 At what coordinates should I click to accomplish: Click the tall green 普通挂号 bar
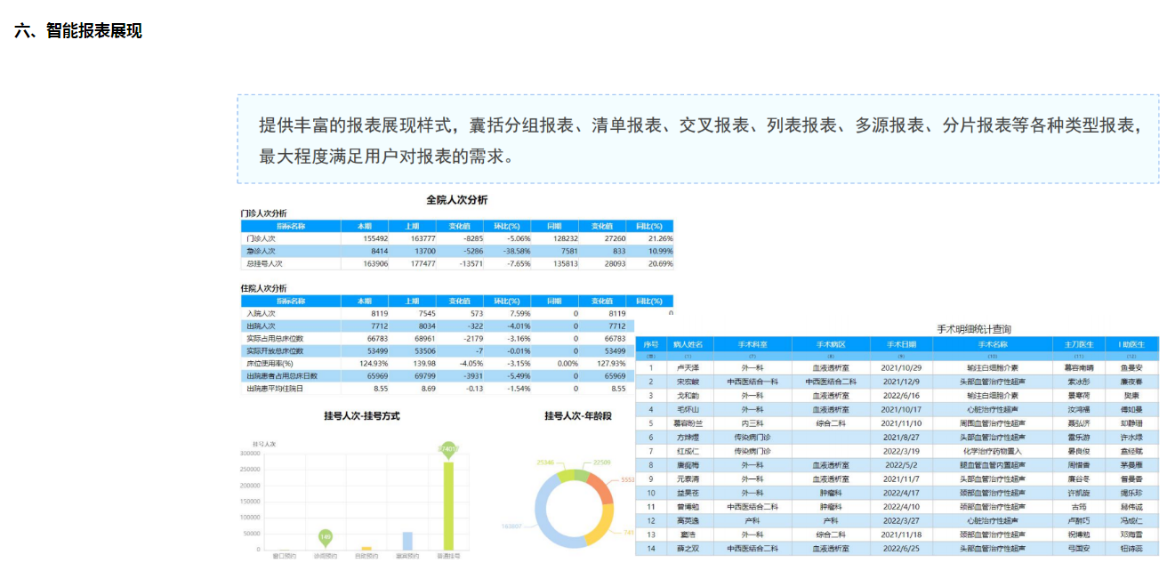point(448,505)
